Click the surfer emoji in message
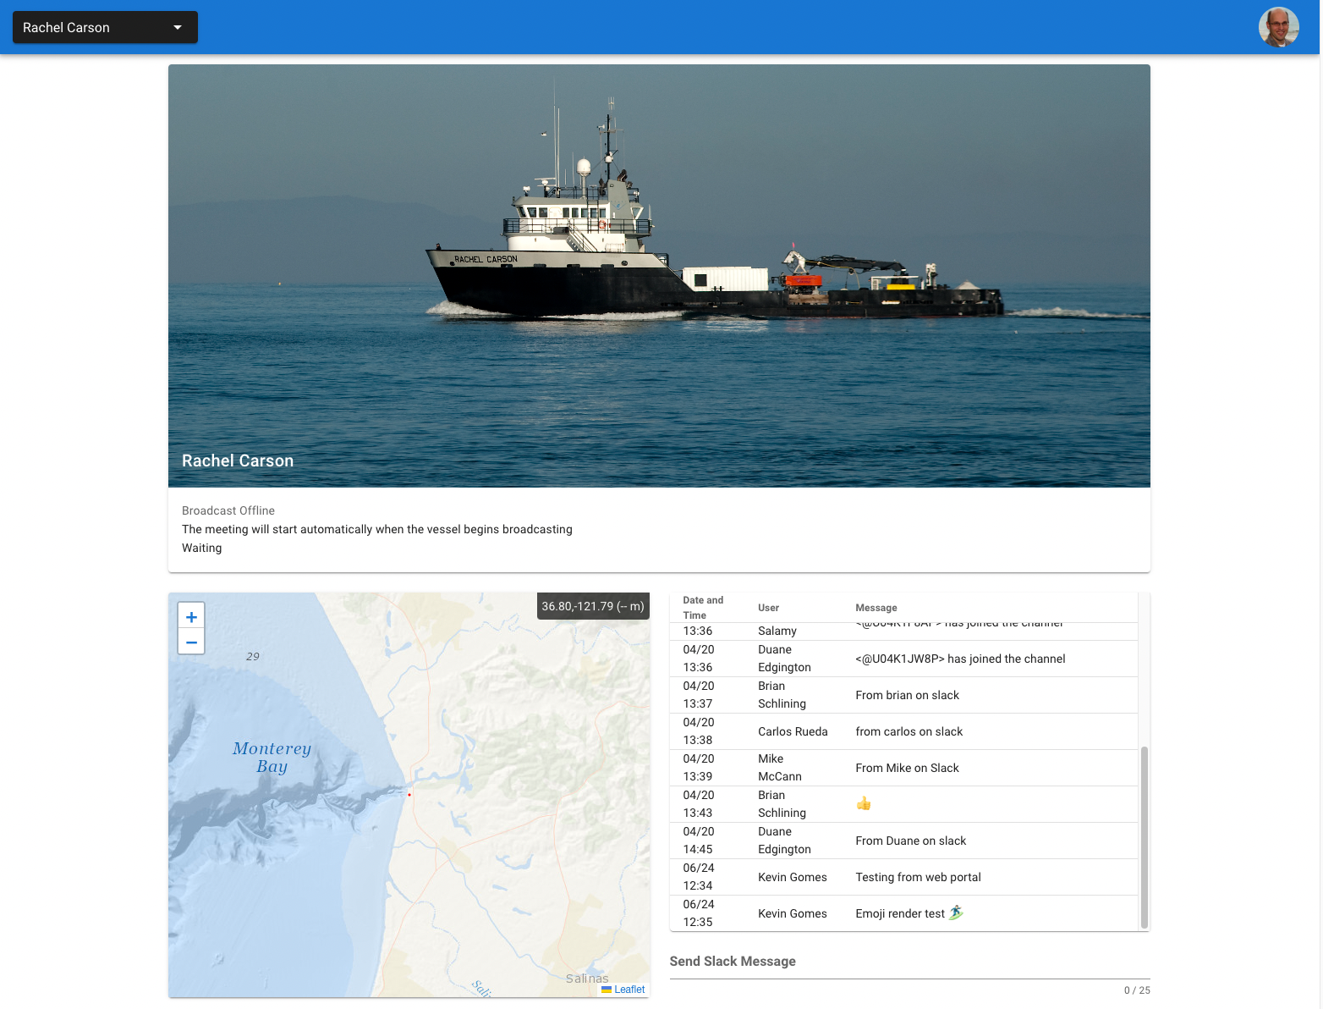The width and height of the screenshot is (1323, 1009). [x=956, y=913]
